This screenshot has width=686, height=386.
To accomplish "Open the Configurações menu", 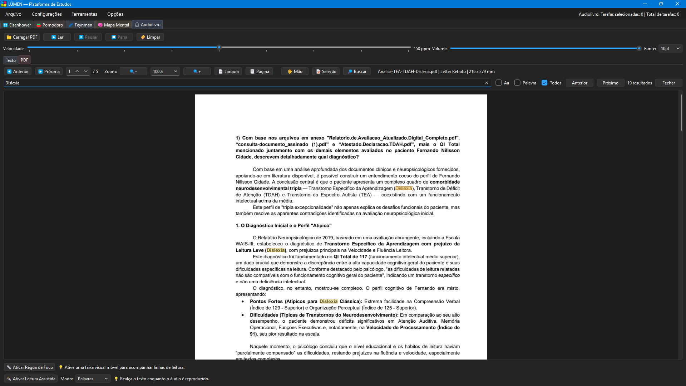I will 47,14.
